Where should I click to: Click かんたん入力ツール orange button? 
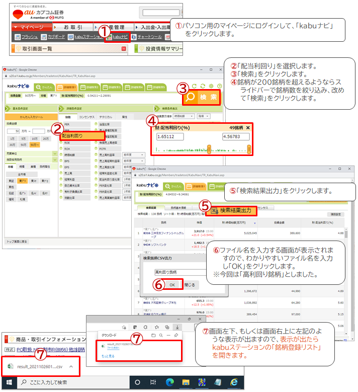[31, 117]
